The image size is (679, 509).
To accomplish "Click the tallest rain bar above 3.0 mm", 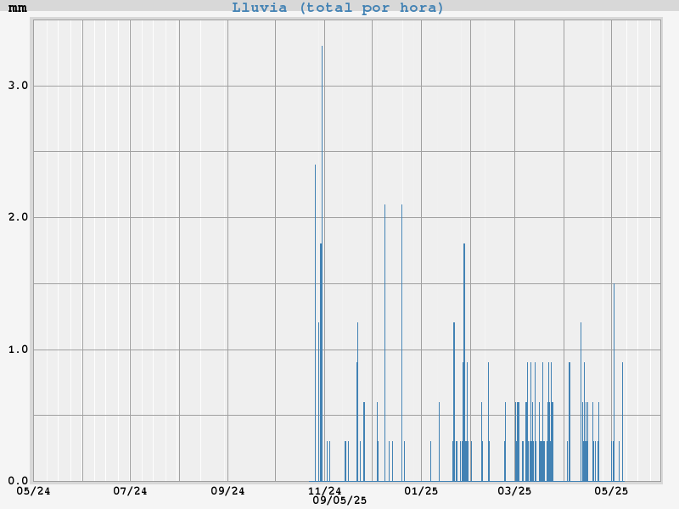I will pyautogui.click(x=323, y=263).
